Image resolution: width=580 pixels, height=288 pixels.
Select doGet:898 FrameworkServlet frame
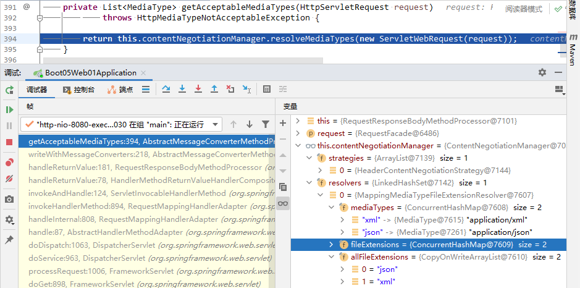pos(148,284)
